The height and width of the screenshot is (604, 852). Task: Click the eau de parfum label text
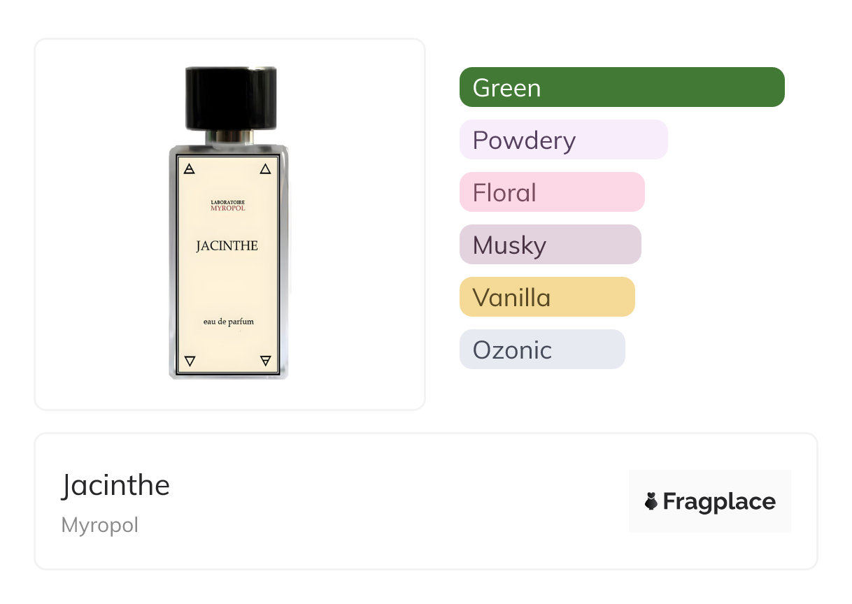[x=228, y=322]
